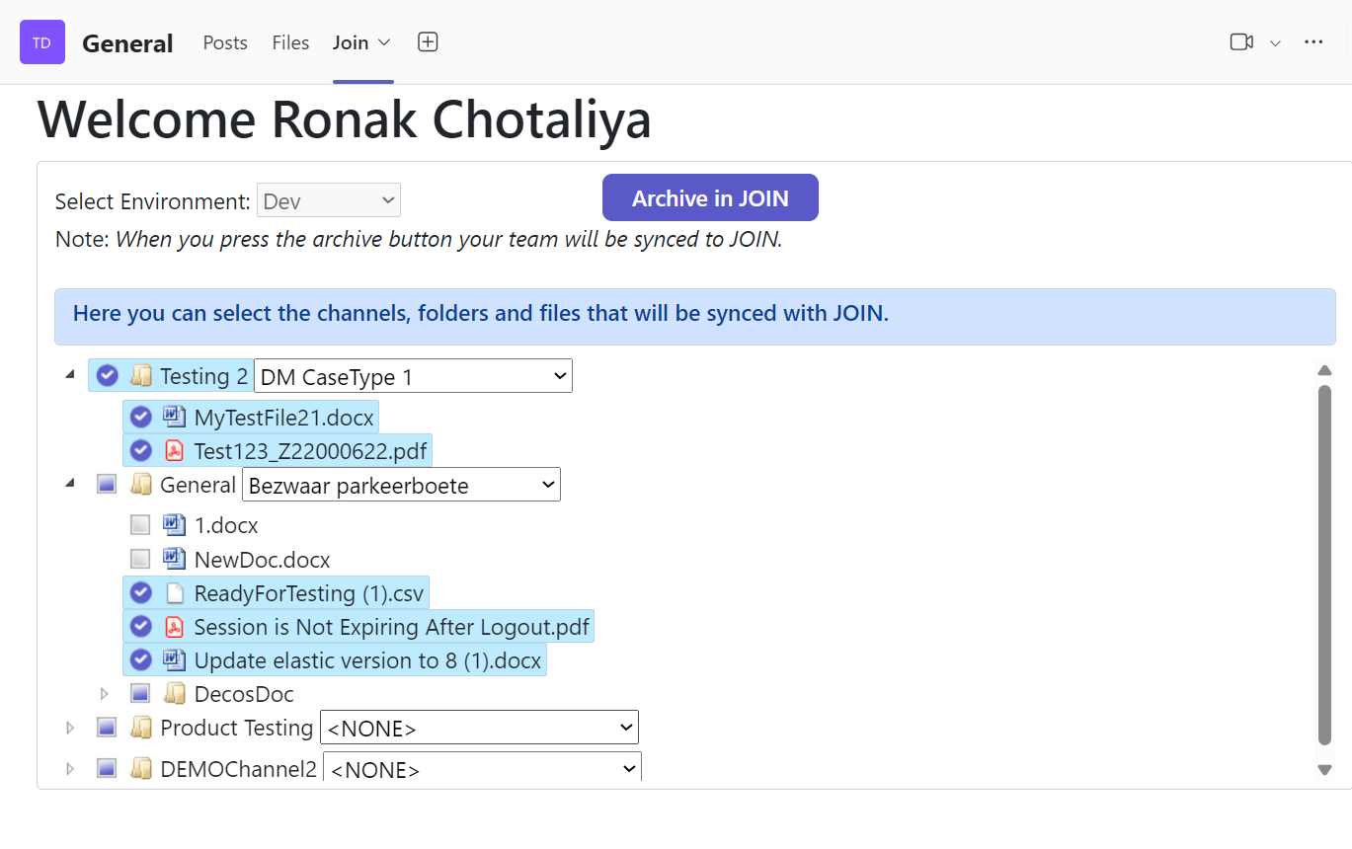Screen dimensions: 1352x849
Task: Open the more options ellipsis menu
Action: [1313, 42]
